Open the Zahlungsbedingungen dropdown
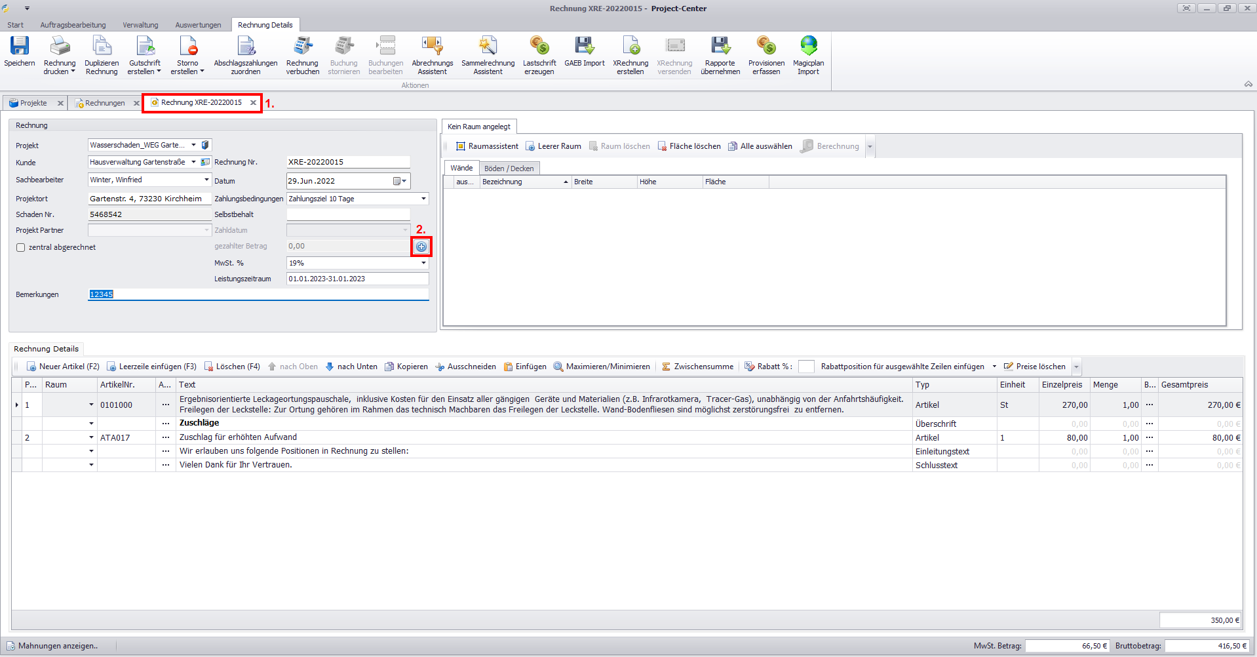Image resolution: width=1257 pixels, height=657 pixels. [423, 199]
